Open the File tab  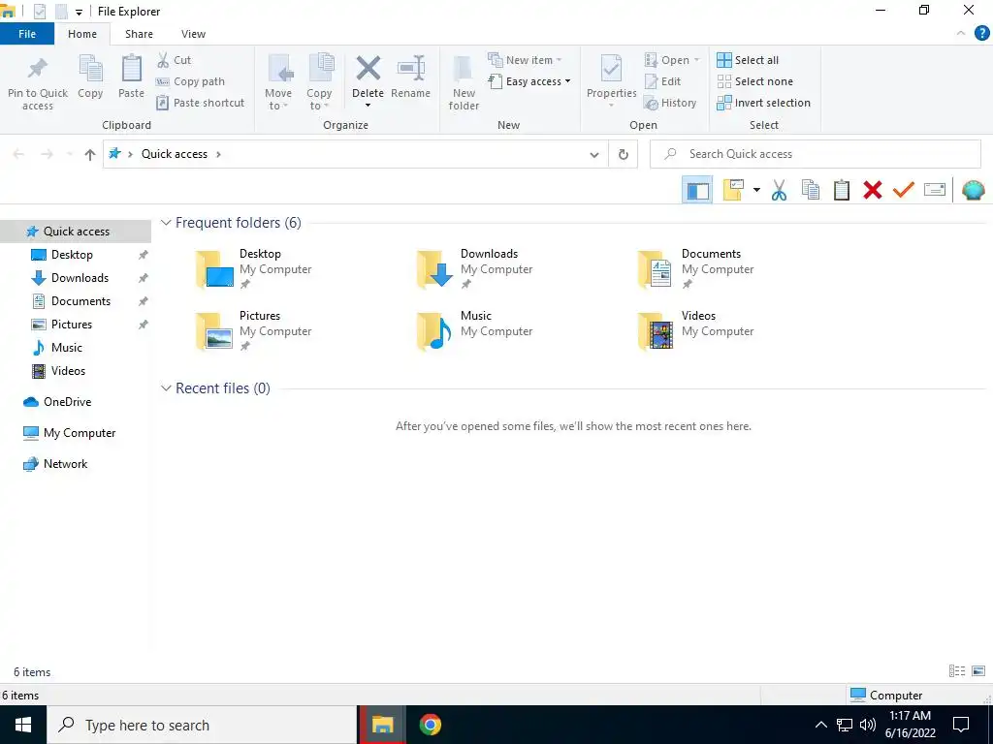(27, 34)
